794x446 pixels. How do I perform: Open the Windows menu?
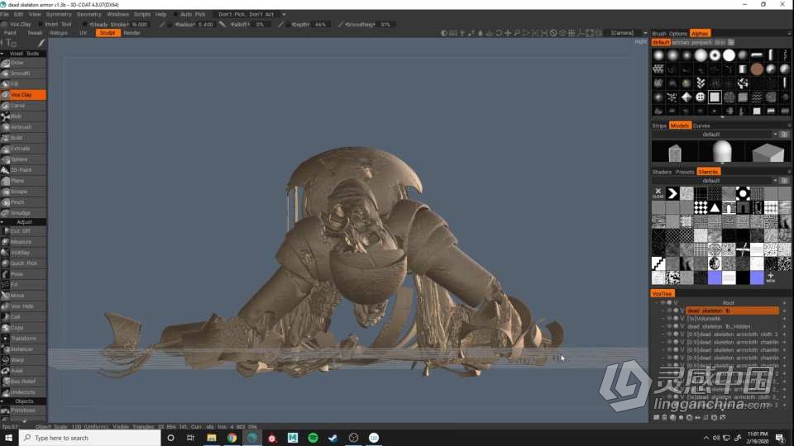(x=117, y=14)
